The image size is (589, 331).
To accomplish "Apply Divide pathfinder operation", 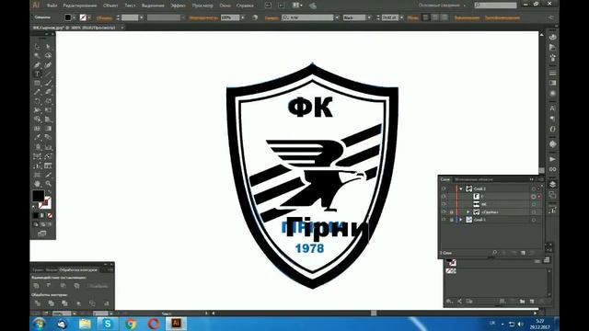I will 37,303.
